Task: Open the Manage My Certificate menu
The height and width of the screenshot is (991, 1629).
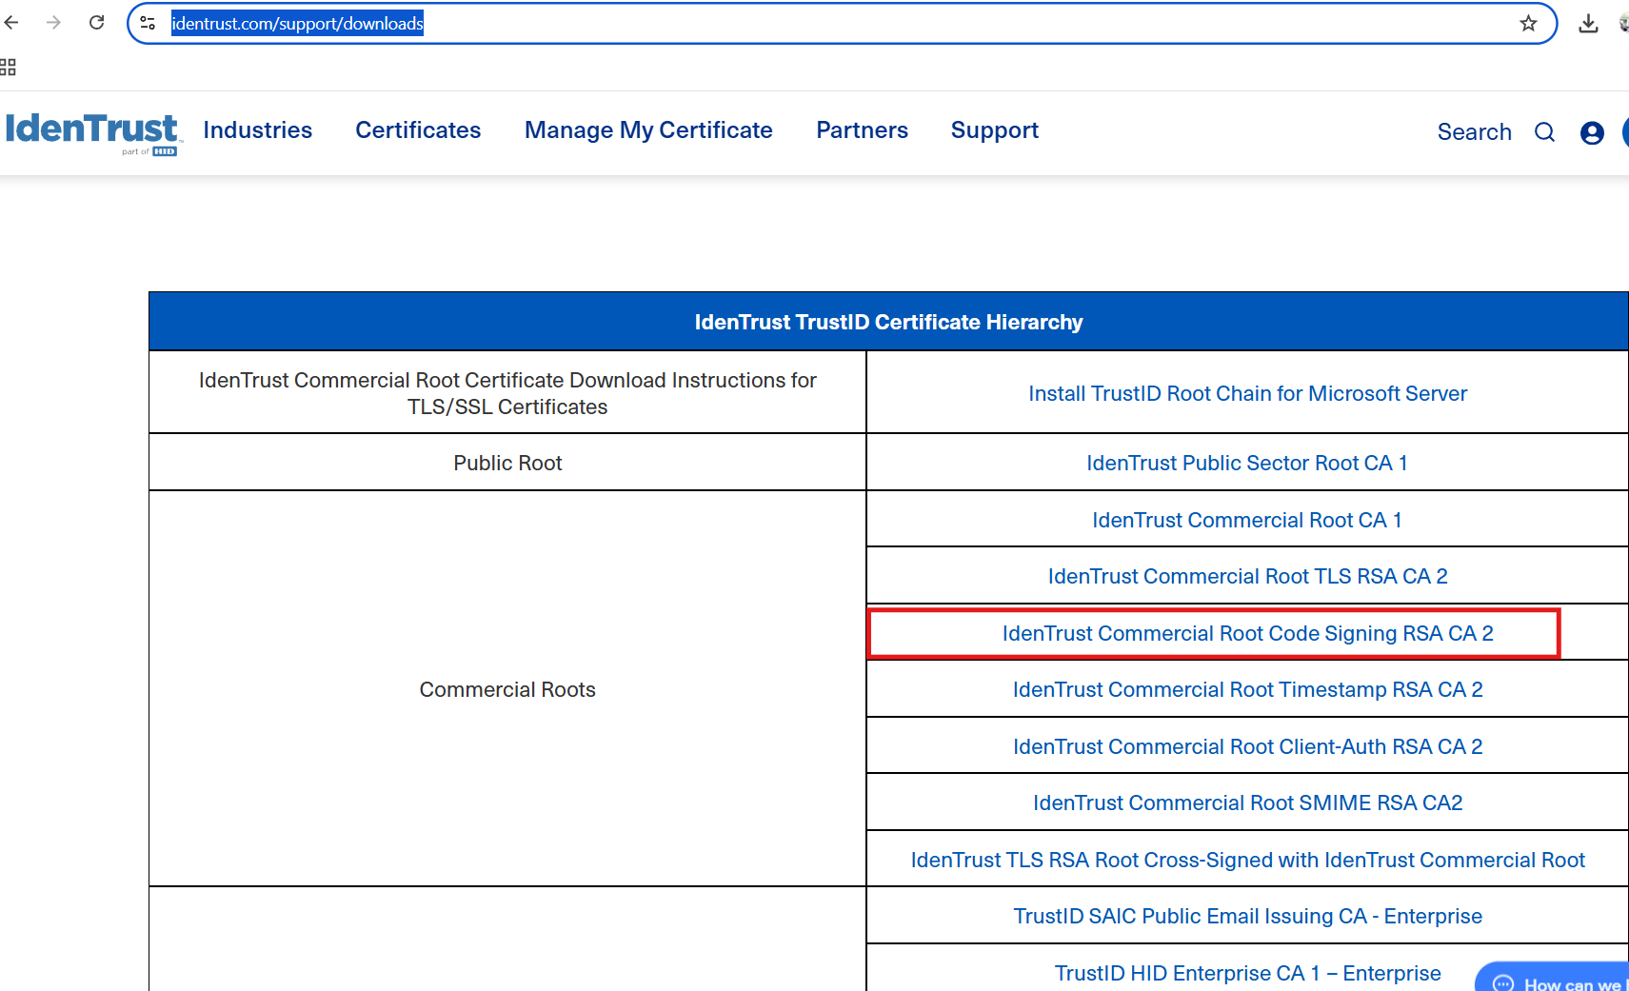Action: (x=648, y=130)
